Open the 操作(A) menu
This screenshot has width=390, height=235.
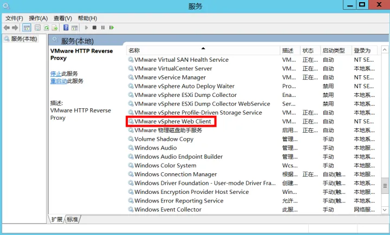[38, 18]
